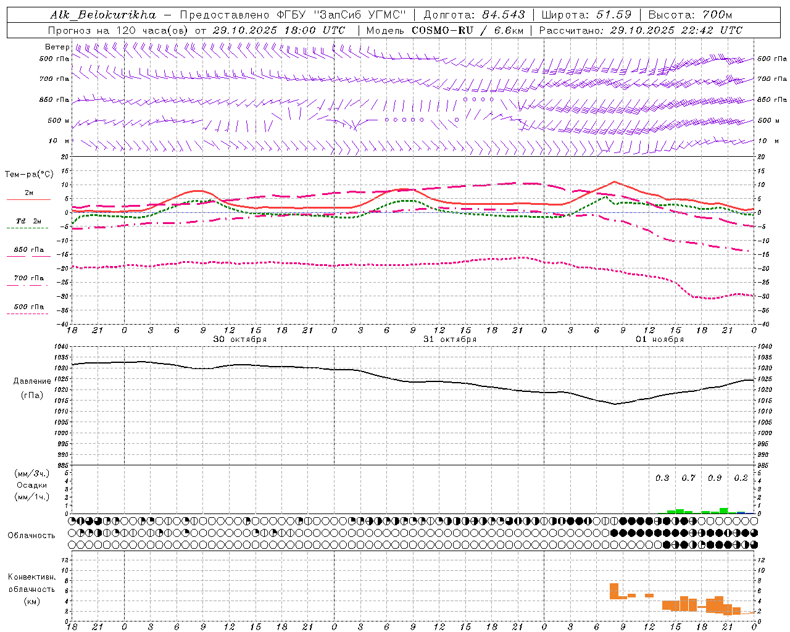
Task: Click the Td 2м legend label
Action: point(28,220)
